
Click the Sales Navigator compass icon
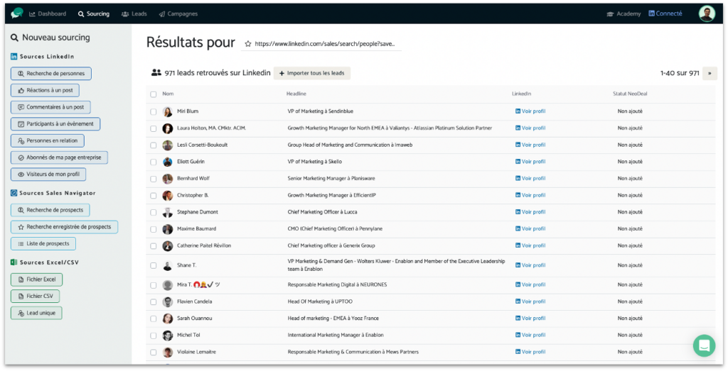14,193
